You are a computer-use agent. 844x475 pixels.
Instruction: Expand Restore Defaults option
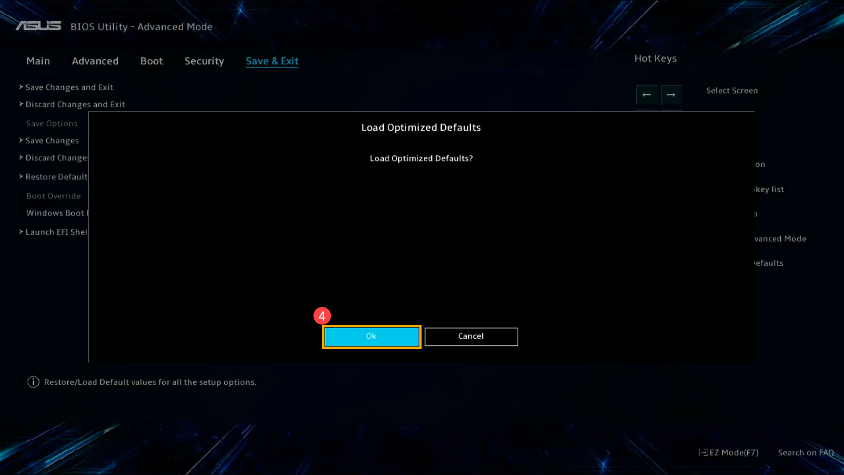click(56, 177)
